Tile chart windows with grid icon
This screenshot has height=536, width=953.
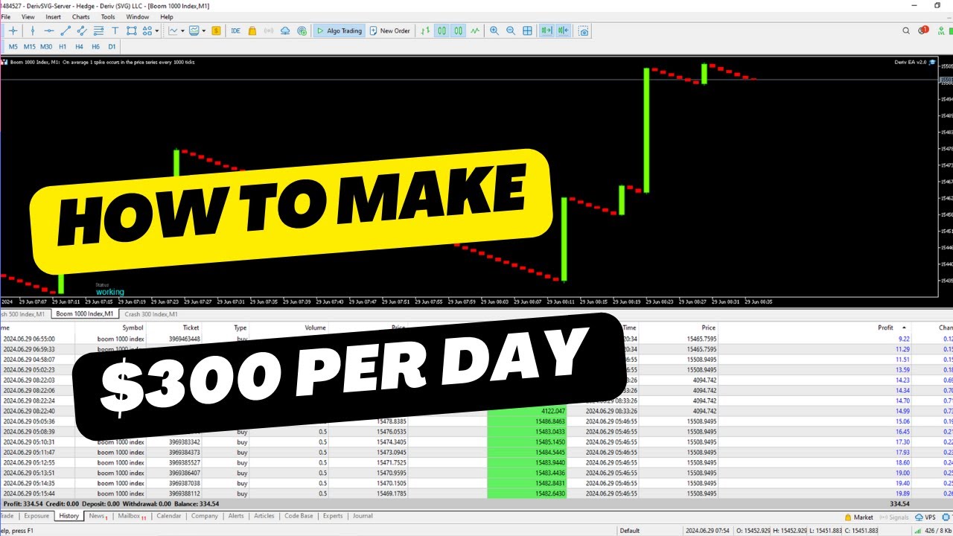[x=527, y=31]
